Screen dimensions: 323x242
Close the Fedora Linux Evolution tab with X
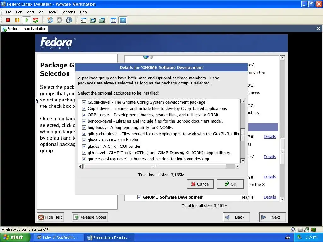pyautogui.click(x=318, y=29)
